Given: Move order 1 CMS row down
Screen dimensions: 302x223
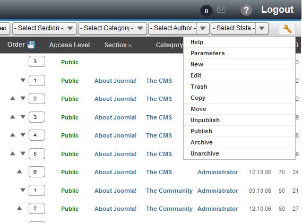Looking at the screenshot, I should coord(23,80).
